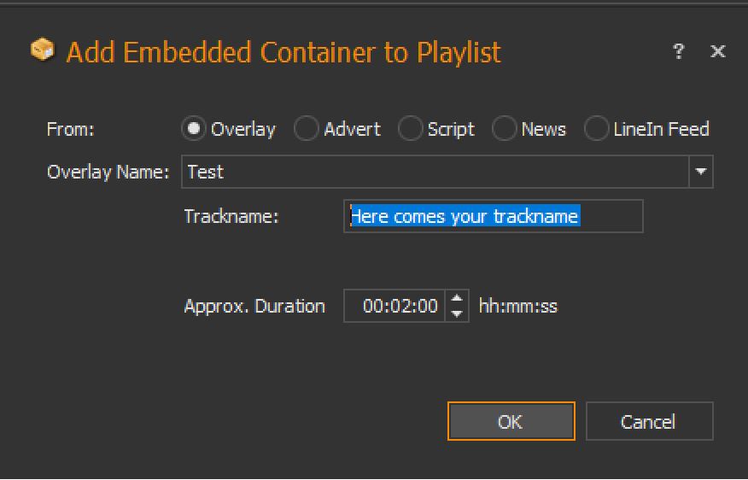Expand the Overlay Name dropdown arrow

click(701, 172)
